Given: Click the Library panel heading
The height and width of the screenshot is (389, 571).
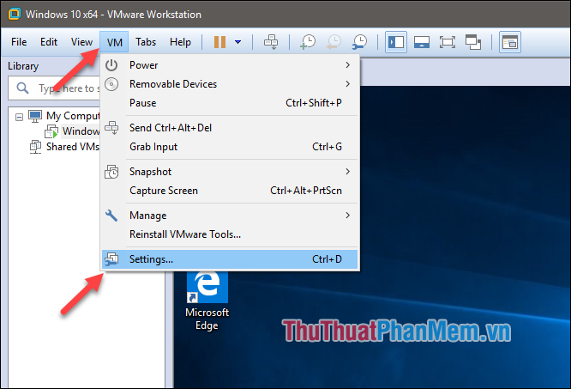Looking at the screenshot, I should pyautogui.click(x=23, y=66).
